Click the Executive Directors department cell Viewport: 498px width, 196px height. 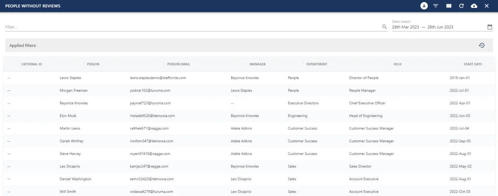point(303,103)
